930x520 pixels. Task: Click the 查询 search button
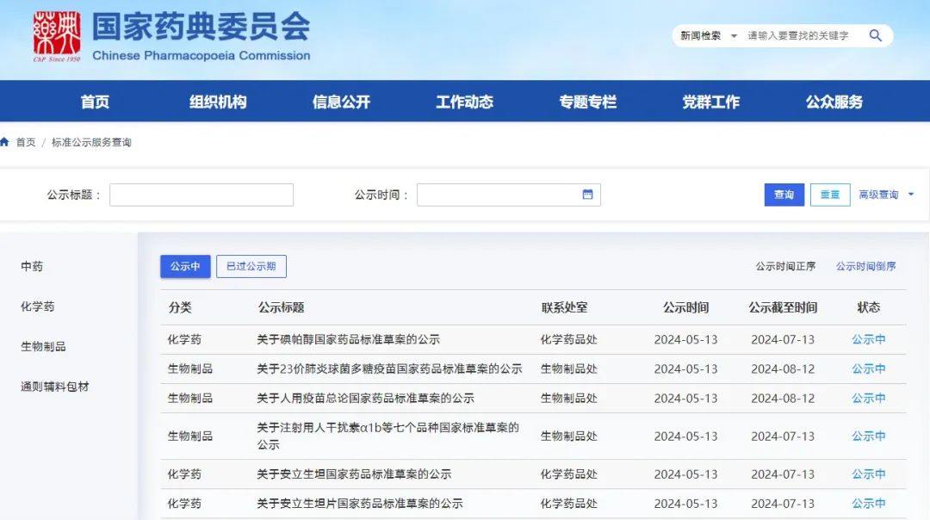coord(784,195)
